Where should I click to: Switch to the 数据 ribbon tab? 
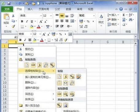point(68,9)
